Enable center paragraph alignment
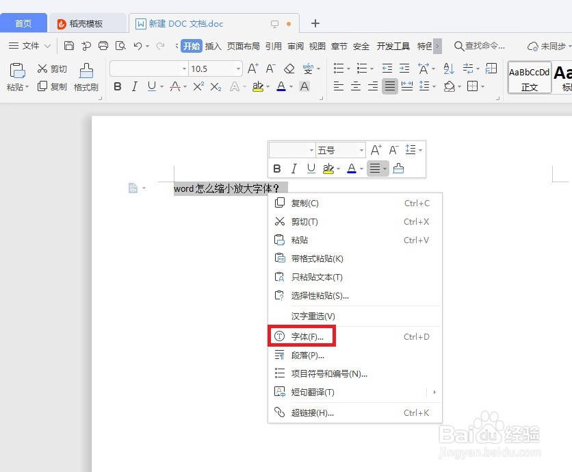Viewport: 572px width, 472px height. point(356,87)
